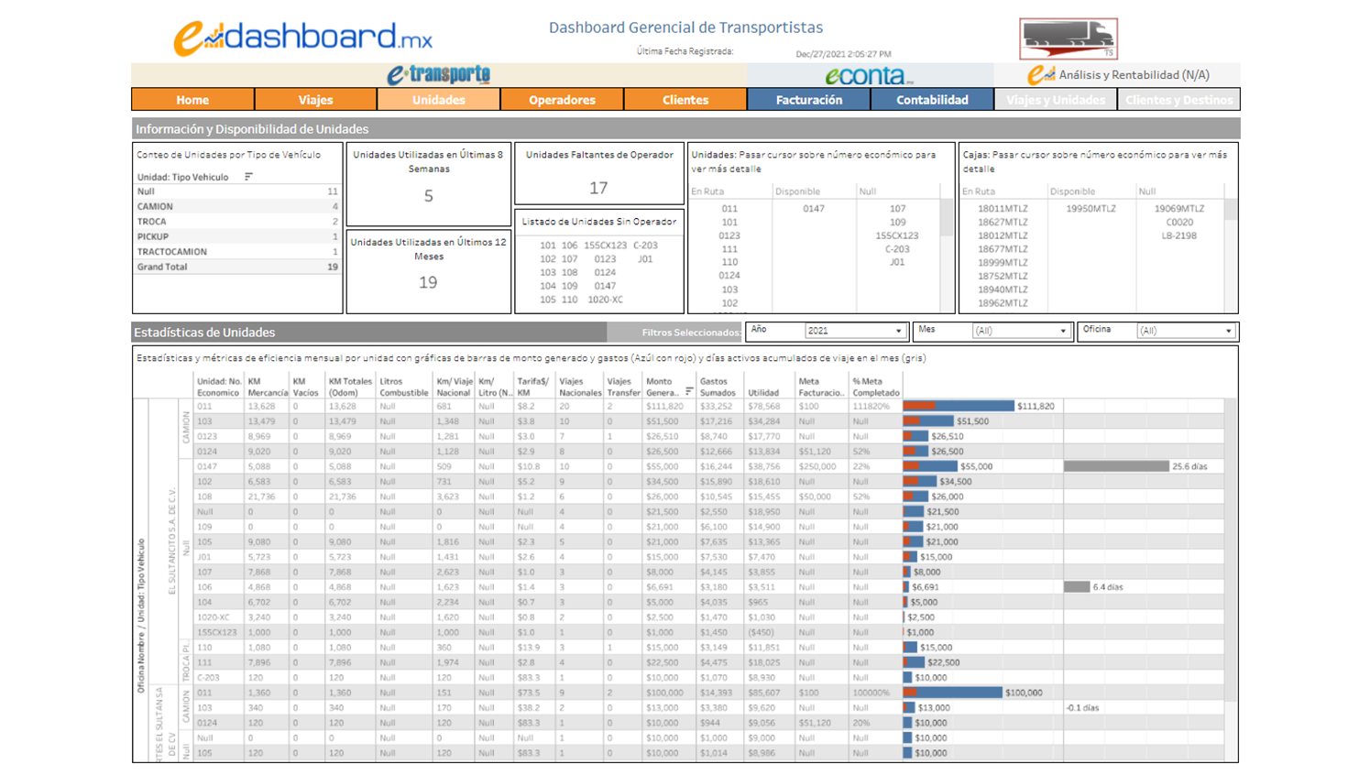Switch to the Facturación tab

coord(808,100)
